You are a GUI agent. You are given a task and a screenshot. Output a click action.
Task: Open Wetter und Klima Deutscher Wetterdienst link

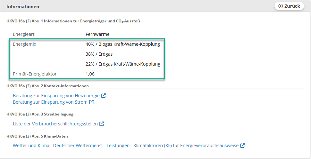pyautogui.click(x=126, y=146)
